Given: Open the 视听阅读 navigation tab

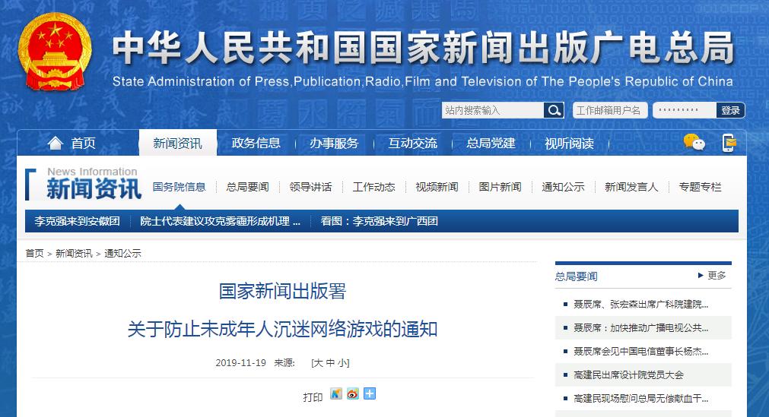Looking at the screenshot, I should point(570,143).
